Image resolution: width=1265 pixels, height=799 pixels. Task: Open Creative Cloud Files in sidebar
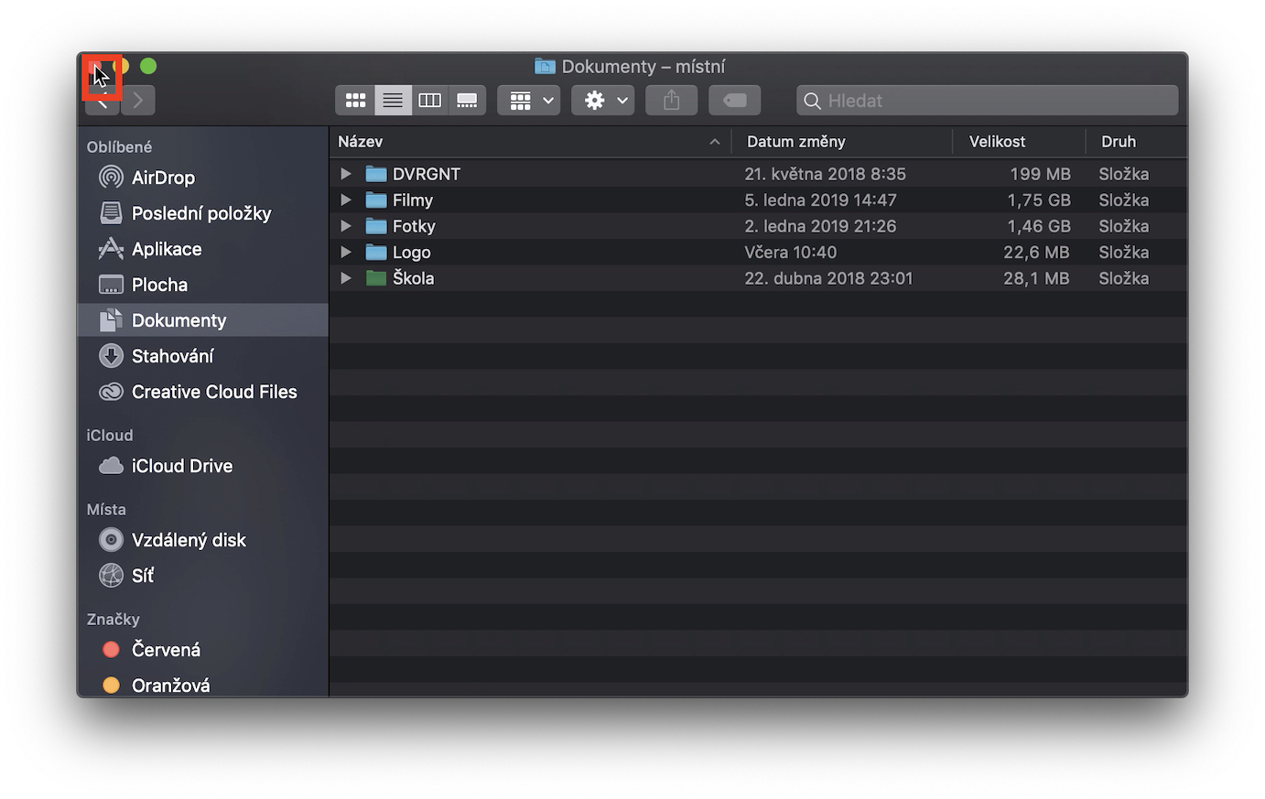click(213, 392)
